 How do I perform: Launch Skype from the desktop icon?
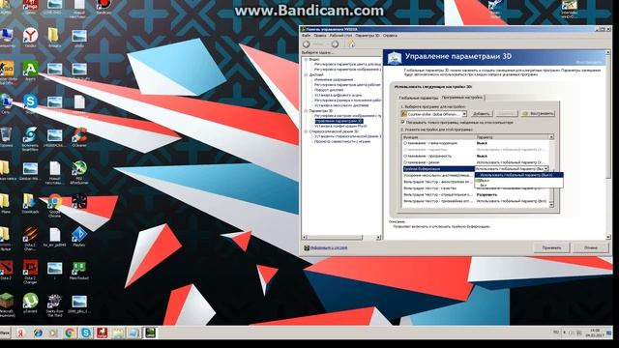30,103
